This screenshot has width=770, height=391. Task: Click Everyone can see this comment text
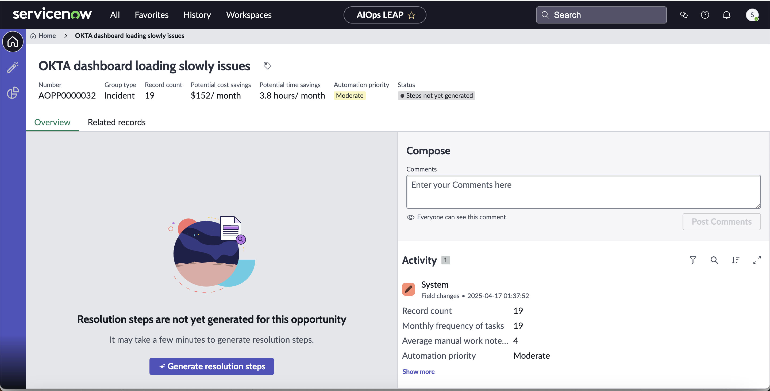click(461, 217)
